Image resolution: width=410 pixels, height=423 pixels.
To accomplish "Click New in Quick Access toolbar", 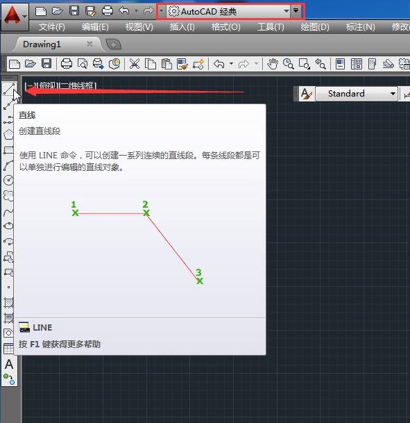I will tap(41, 11).
